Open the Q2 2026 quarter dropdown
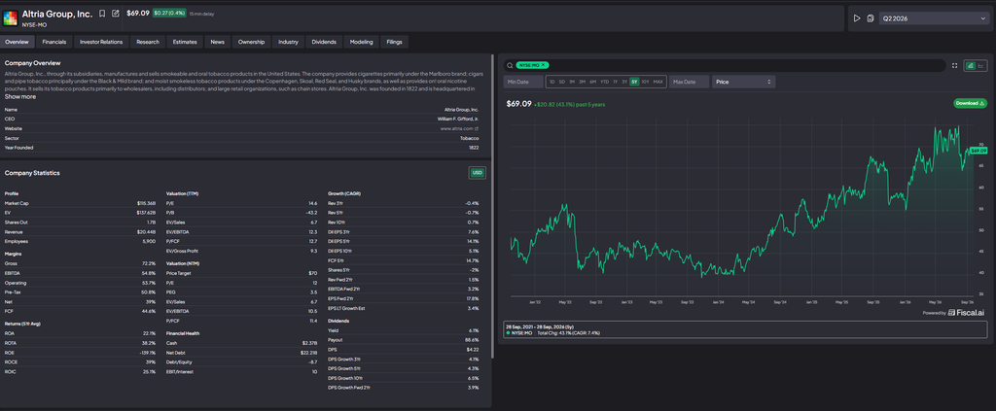This screenshot has height=411, width=996. point(933,18)
